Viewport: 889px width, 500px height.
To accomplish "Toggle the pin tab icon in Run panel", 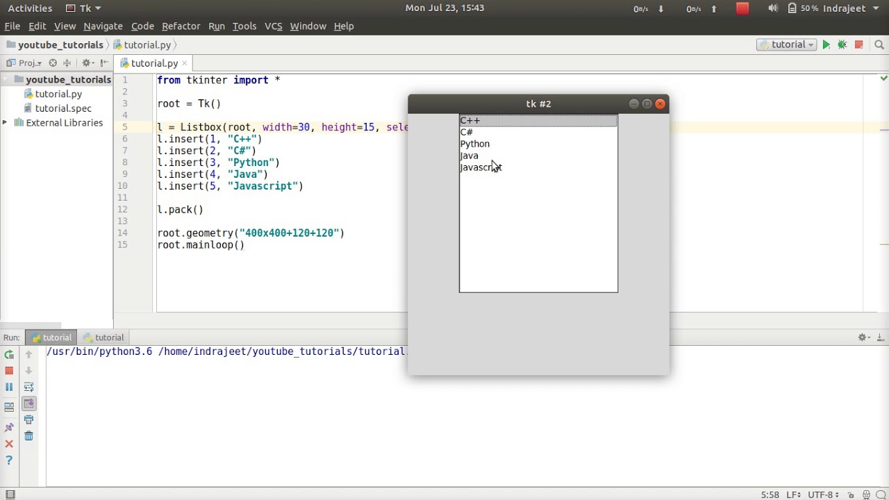I will 9,427.
